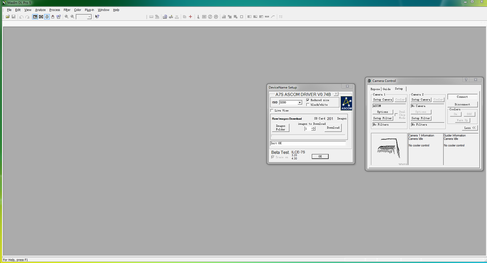Click Setup Filter under Camera 2
This screenshot has width=487, height=263.
[x=421, y=118]
